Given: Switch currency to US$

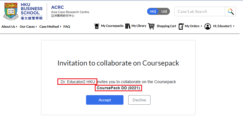Looking at the screenshot, I should pyautogui.click(x=164, y=11).
